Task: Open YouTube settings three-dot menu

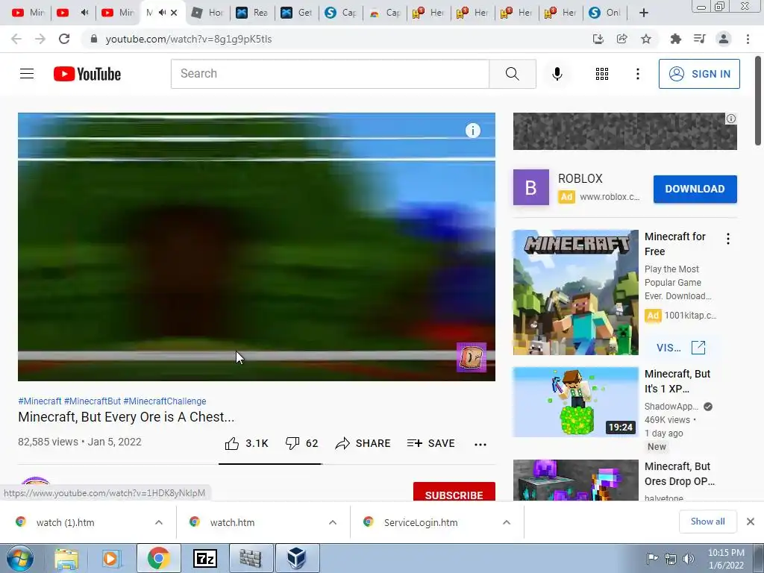Action: tap(637, 74)
